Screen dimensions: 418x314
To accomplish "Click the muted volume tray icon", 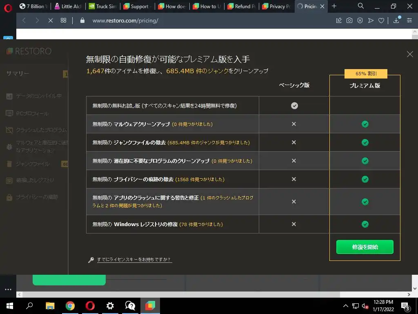I will coord(365,306).
